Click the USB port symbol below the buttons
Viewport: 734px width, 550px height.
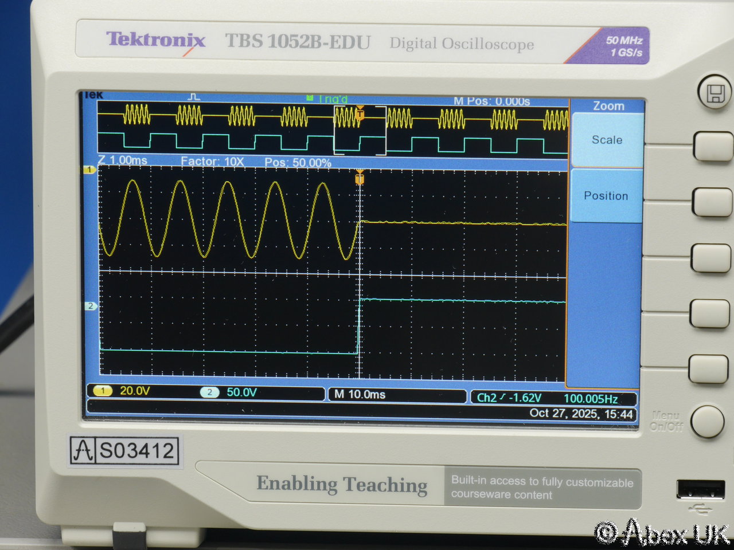700,508
